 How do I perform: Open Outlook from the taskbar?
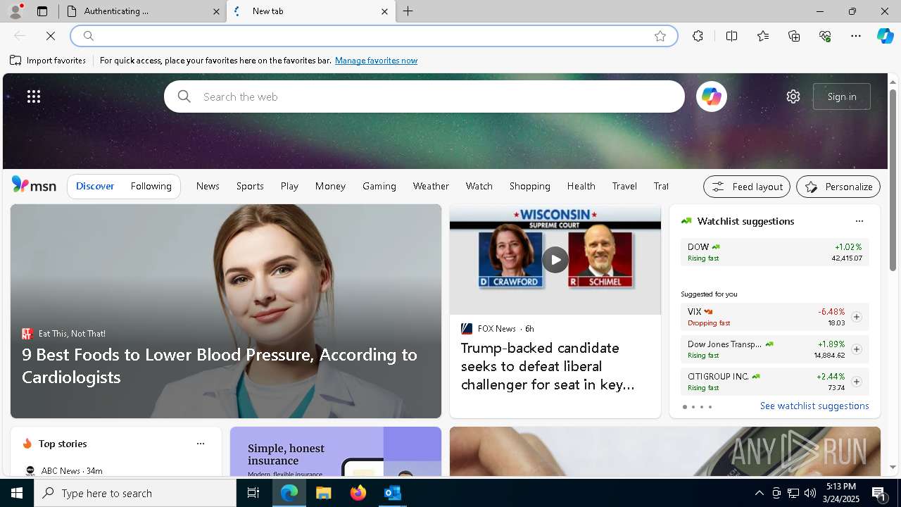(392, 493)
